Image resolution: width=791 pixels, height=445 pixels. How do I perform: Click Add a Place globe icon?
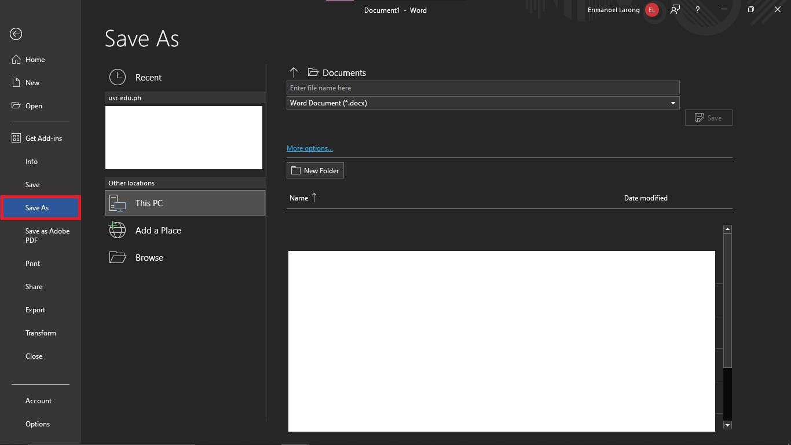tap(118, 230)
